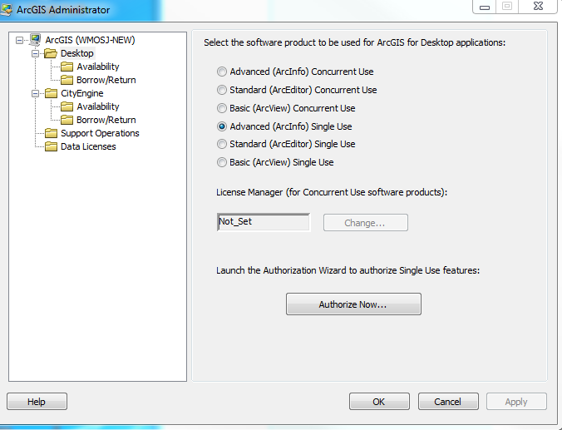The height and width of the screenshot is (430, 562).
Task: Select the Desktop tree item label
Action: click(77, 53)
